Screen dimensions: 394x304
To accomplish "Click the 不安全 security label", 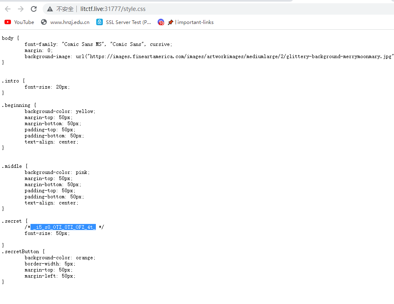I will (65, 9).
